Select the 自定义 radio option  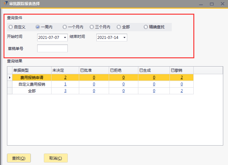pos(11,27)
